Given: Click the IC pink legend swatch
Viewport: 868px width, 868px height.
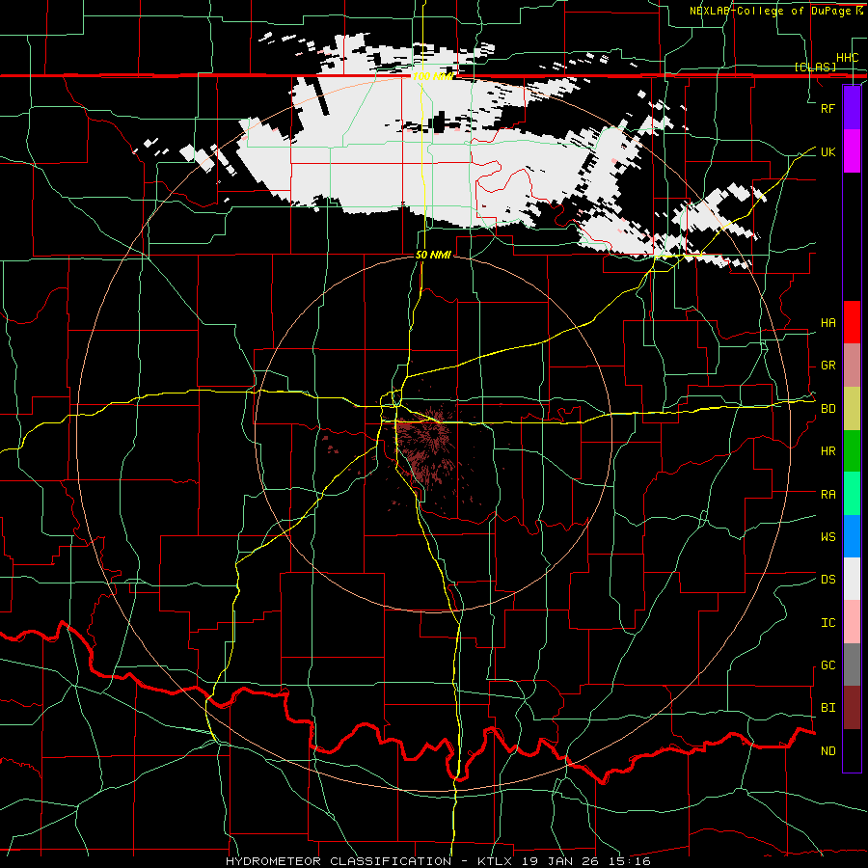Looking at the screenshot, I should (852, 622).
